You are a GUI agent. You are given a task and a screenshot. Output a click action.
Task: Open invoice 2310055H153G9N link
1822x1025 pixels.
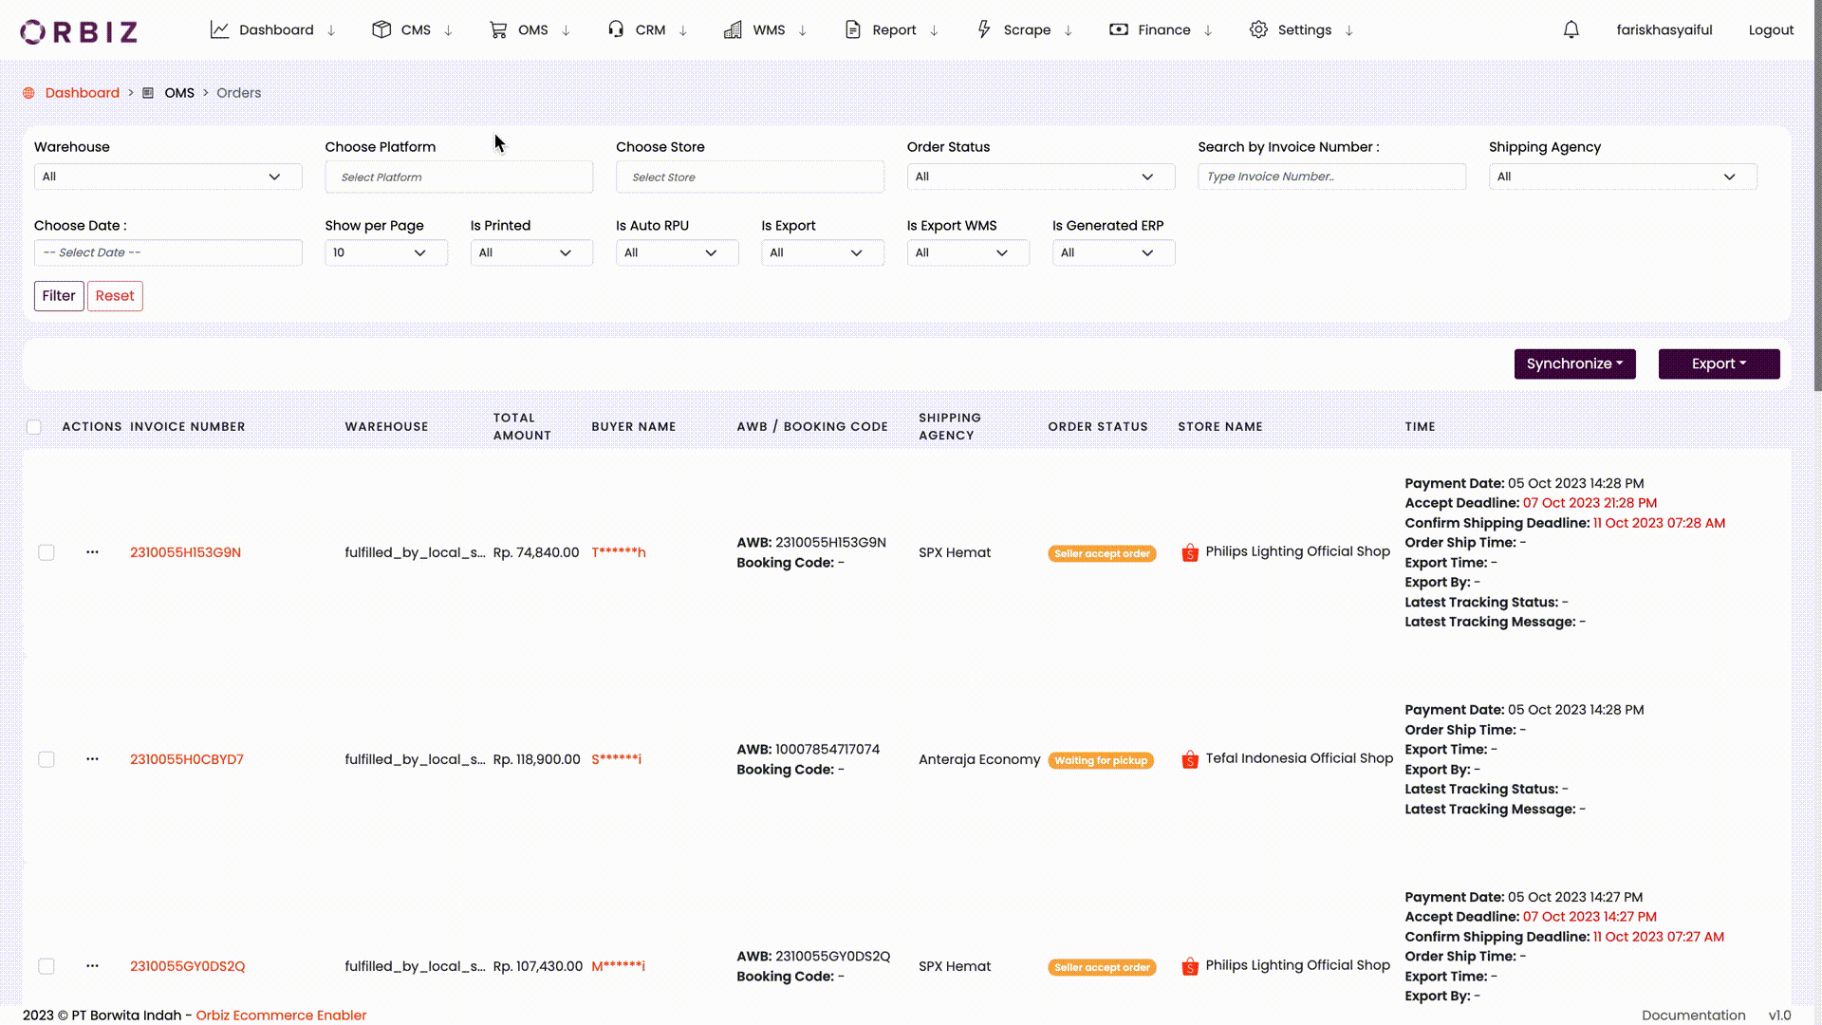coord(185,552)
